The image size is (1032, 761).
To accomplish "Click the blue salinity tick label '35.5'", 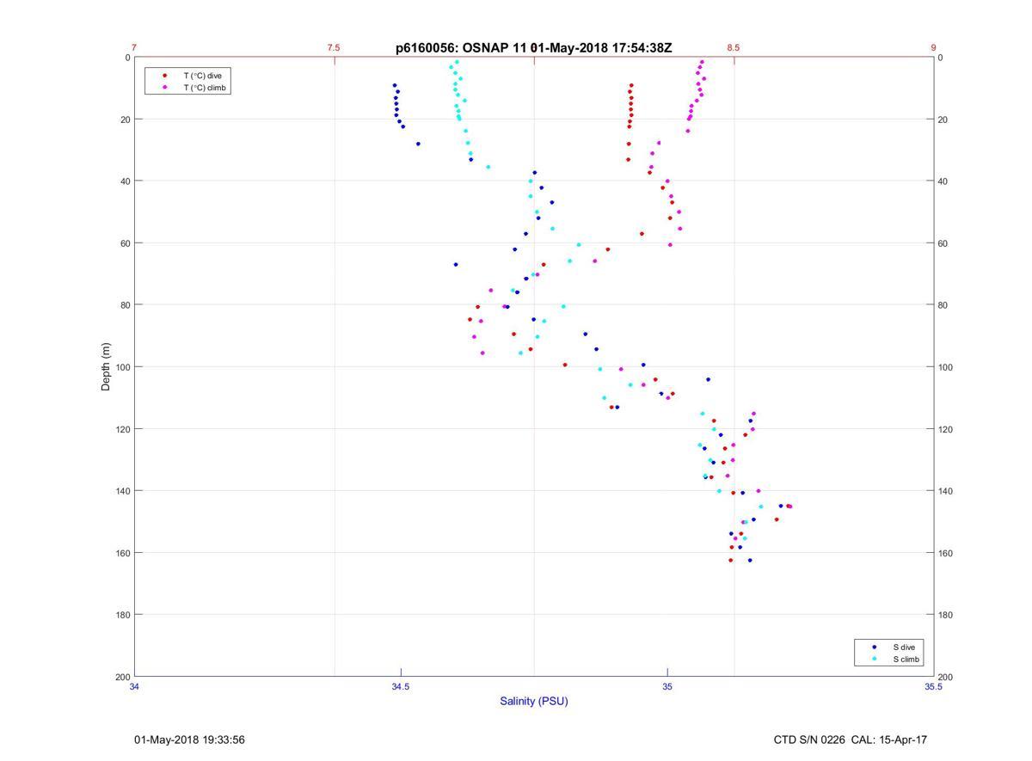I will click(933, 686).
